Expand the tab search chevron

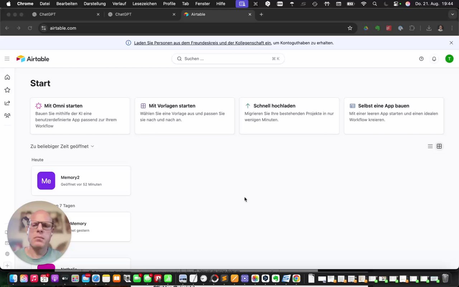(452, 14)
